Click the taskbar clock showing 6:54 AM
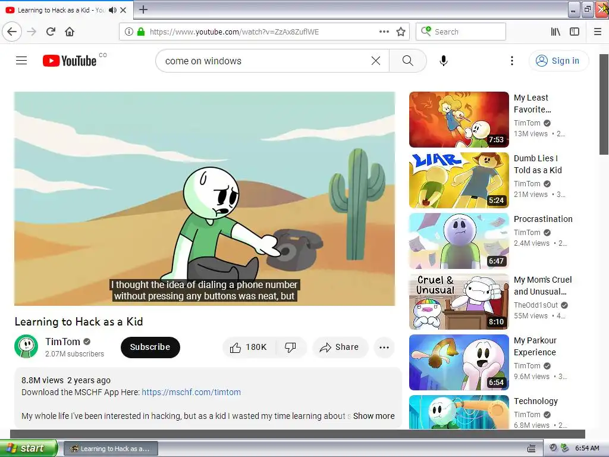 [x=587, y=448]
